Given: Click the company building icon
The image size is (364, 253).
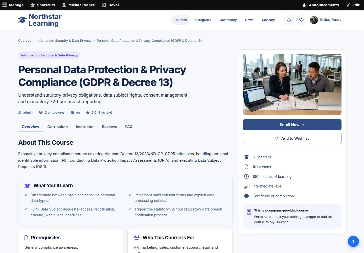Looking at the screenshot, I should click(249, 212).
